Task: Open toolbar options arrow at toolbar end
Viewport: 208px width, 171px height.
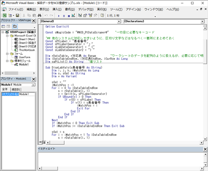Action: 155,16
